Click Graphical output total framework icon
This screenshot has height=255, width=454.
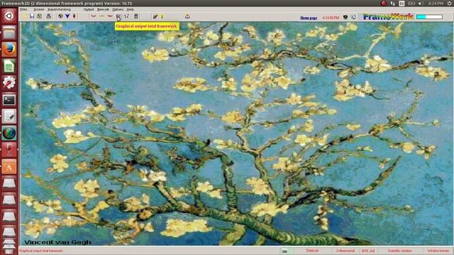coord(118,16)
